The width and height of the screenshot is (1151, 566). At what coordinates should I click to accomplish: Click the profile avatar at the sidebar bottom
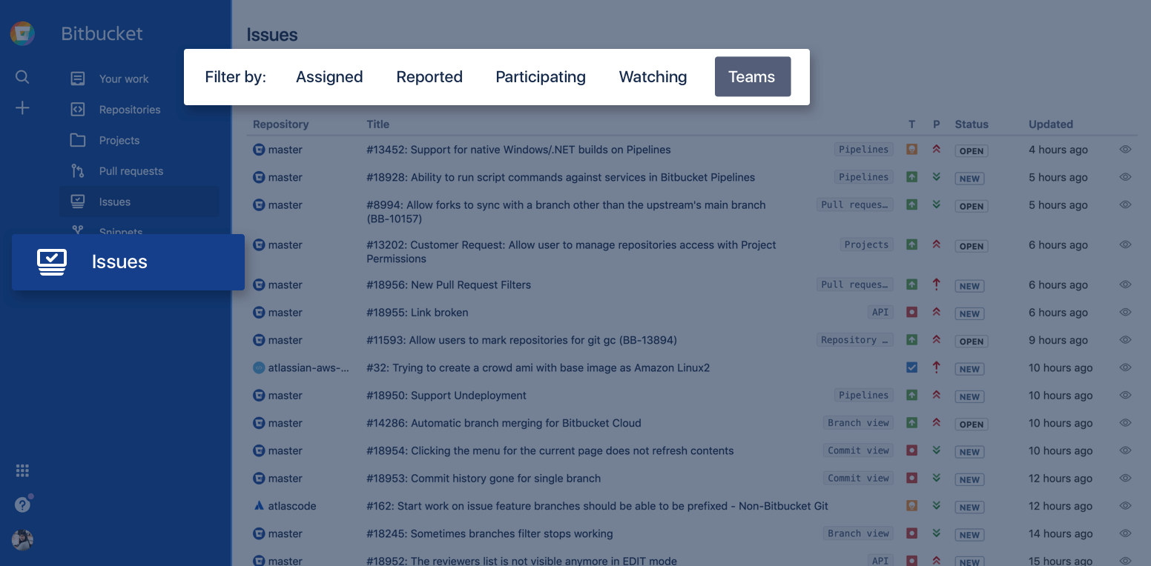coord(22,539)
